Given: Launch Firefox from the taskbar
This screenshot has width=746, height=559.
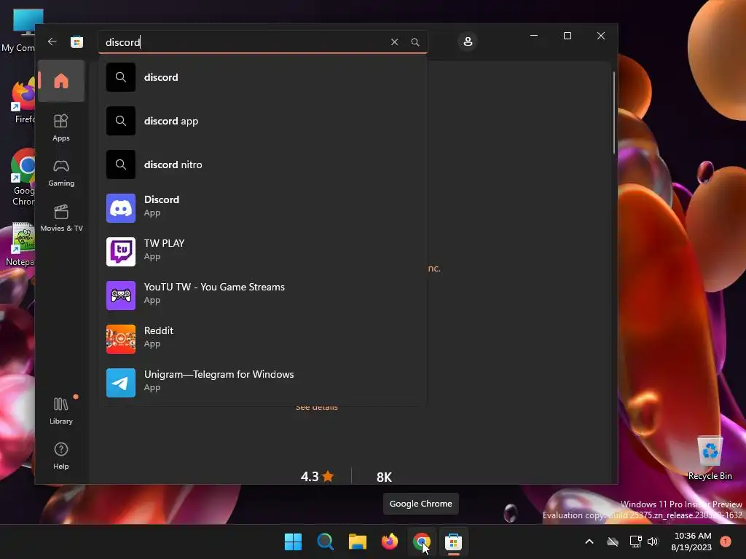Looking at the screenshot, I should (390, 542).
